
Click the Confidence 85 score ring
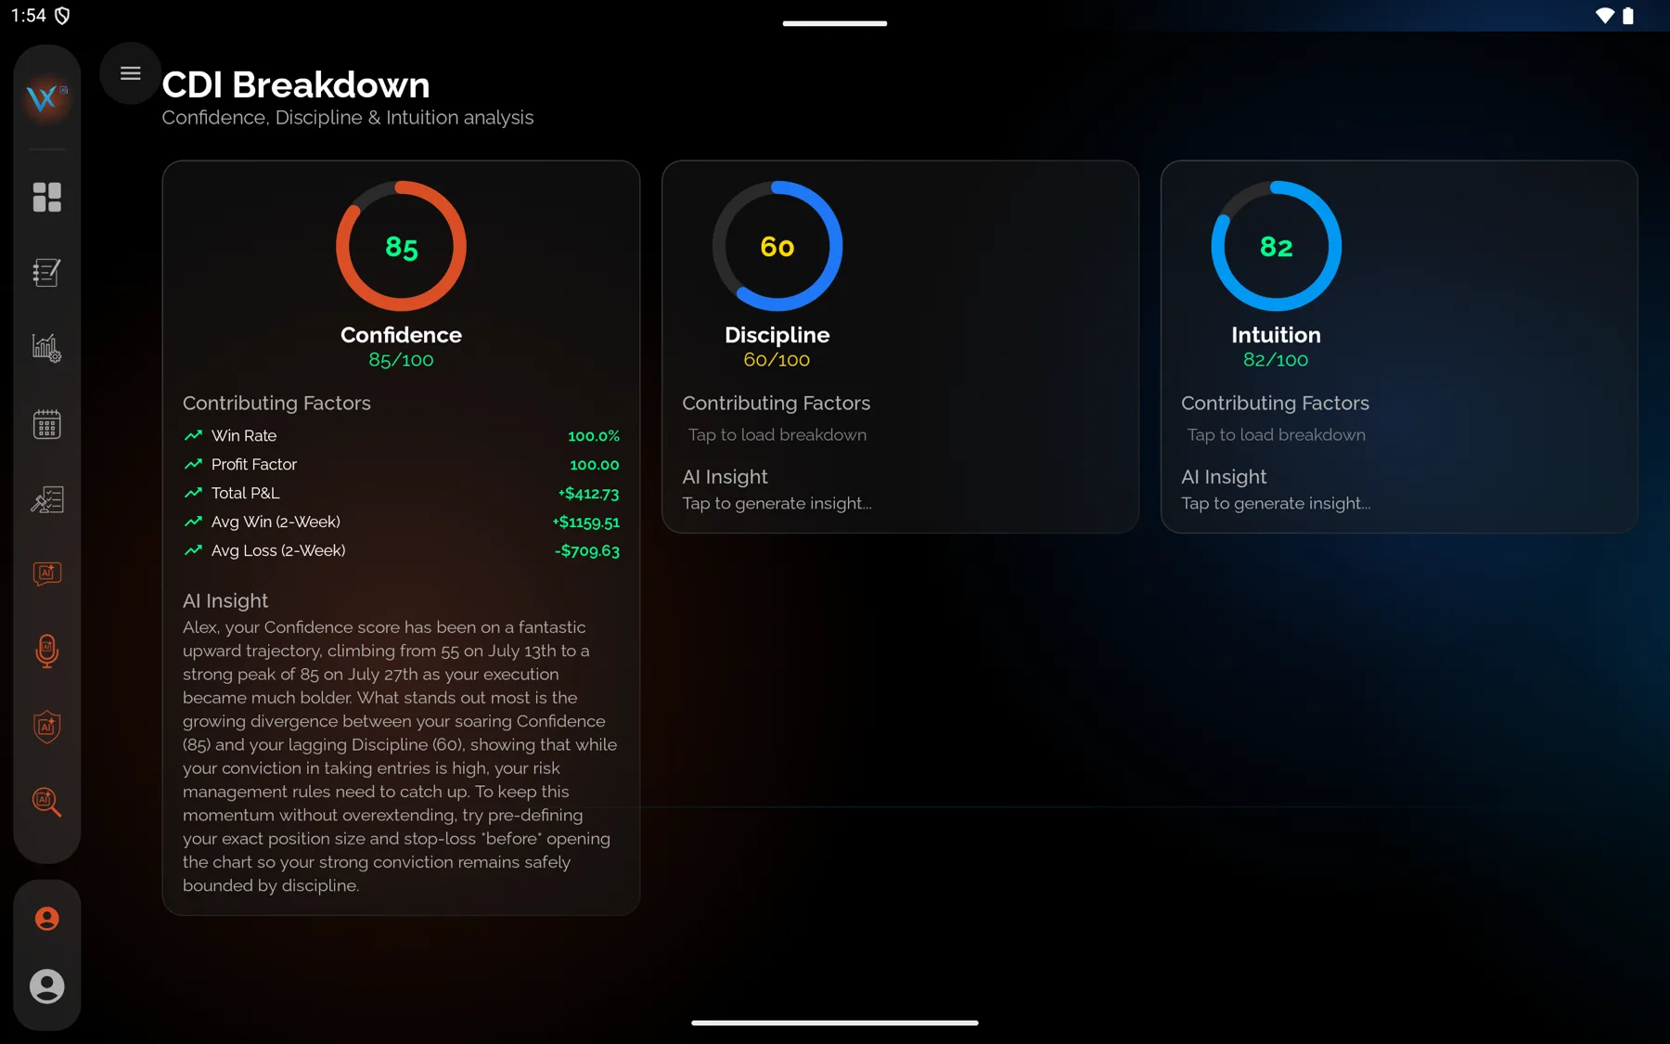(401, 246)
